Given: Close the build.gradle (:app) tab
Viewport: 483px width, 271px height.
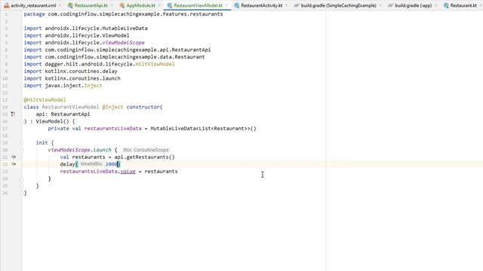Looking at the screenshot, I should 435,5.
